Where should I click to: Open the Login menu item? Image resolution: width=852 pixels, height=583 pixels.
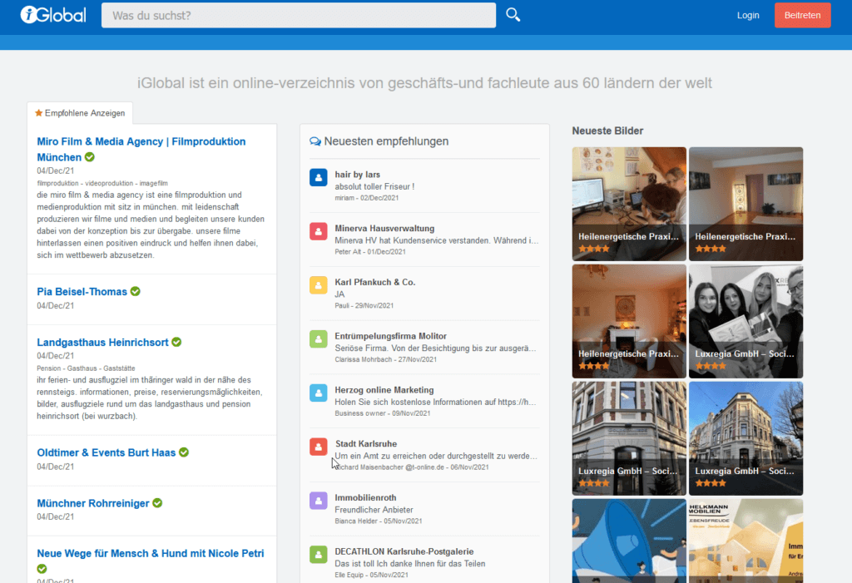coord(747,15)
